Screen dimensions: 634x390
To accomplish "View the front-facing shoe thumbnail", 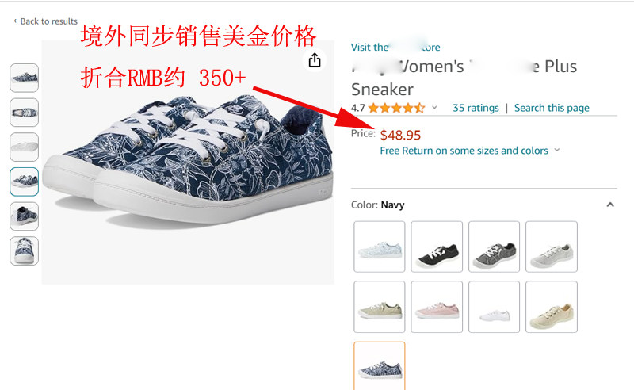I will click(x=25, y=250).
